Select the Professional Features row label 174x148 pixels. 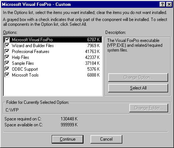[31, 52]
